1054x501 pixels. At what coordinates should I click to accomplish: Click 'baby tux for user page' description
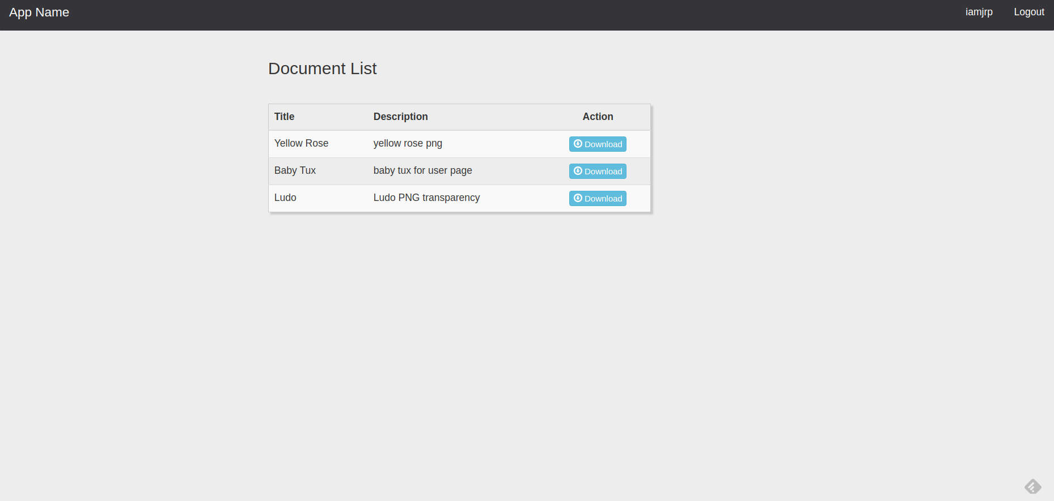(x=422, y=170)
